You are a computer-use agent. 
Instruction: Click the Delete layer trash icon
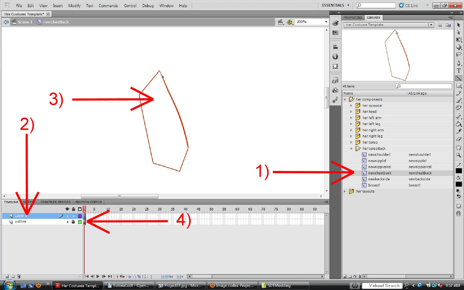tap(19, 277)
